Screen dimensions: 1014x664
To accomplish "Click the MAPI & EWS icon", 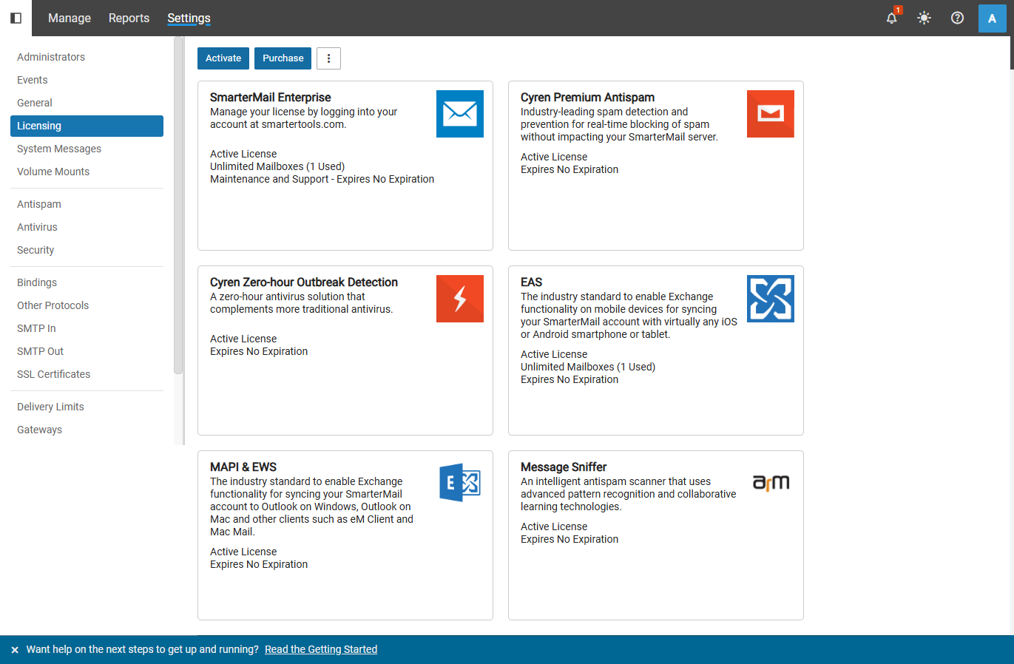I will (x=459, y=483).
